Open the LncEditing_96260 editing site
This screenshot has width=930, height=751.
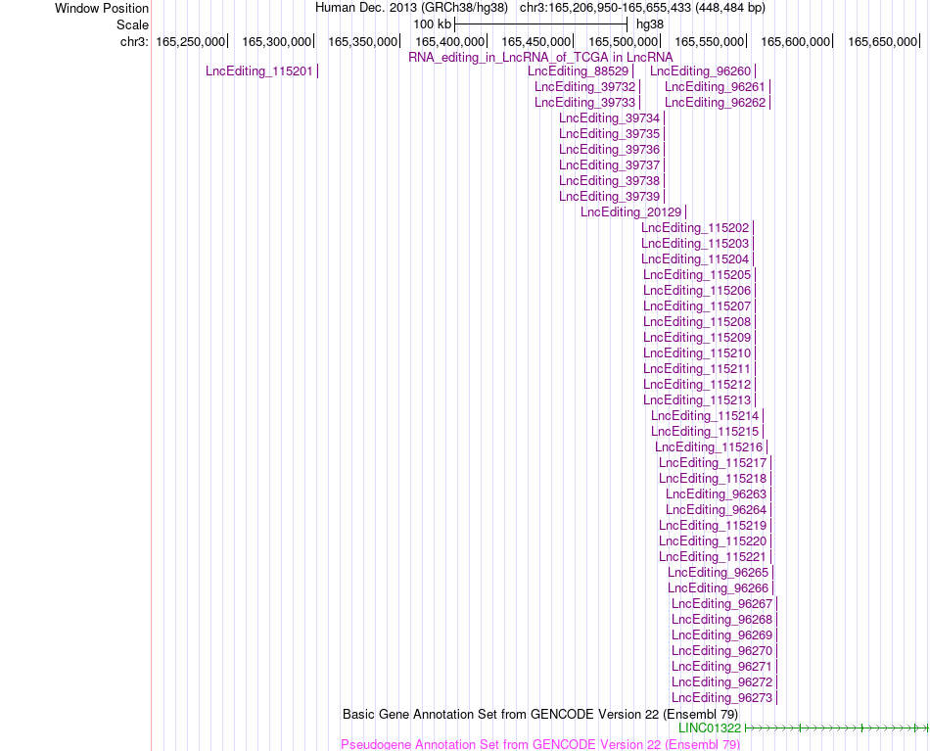[701, 71]
